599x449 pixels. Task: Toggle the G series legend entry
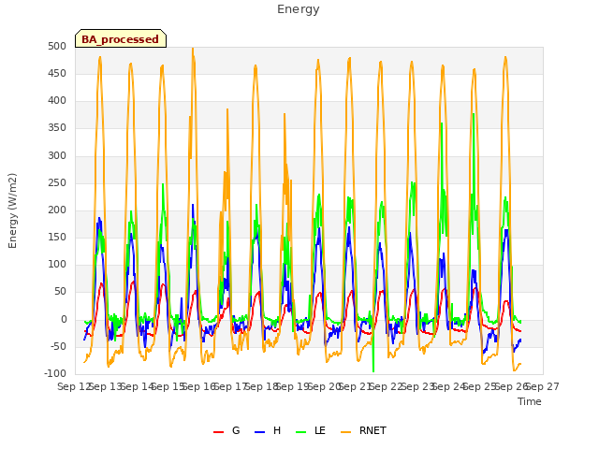coord(226,430)
